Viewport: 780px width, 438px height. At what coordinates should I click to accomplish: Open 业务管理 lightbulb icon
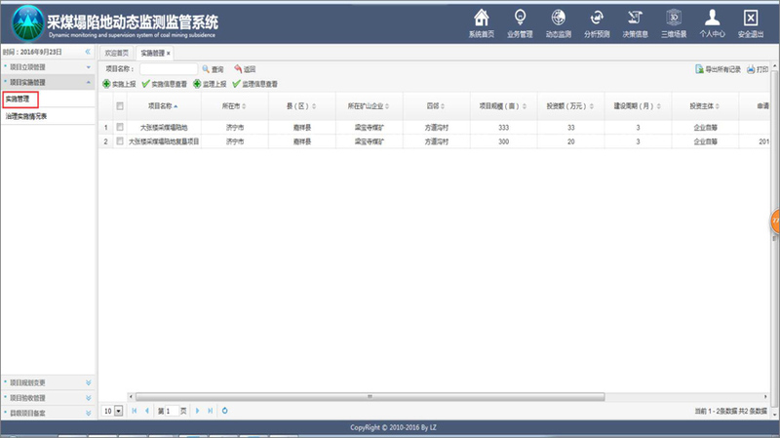tap(520, 19)
